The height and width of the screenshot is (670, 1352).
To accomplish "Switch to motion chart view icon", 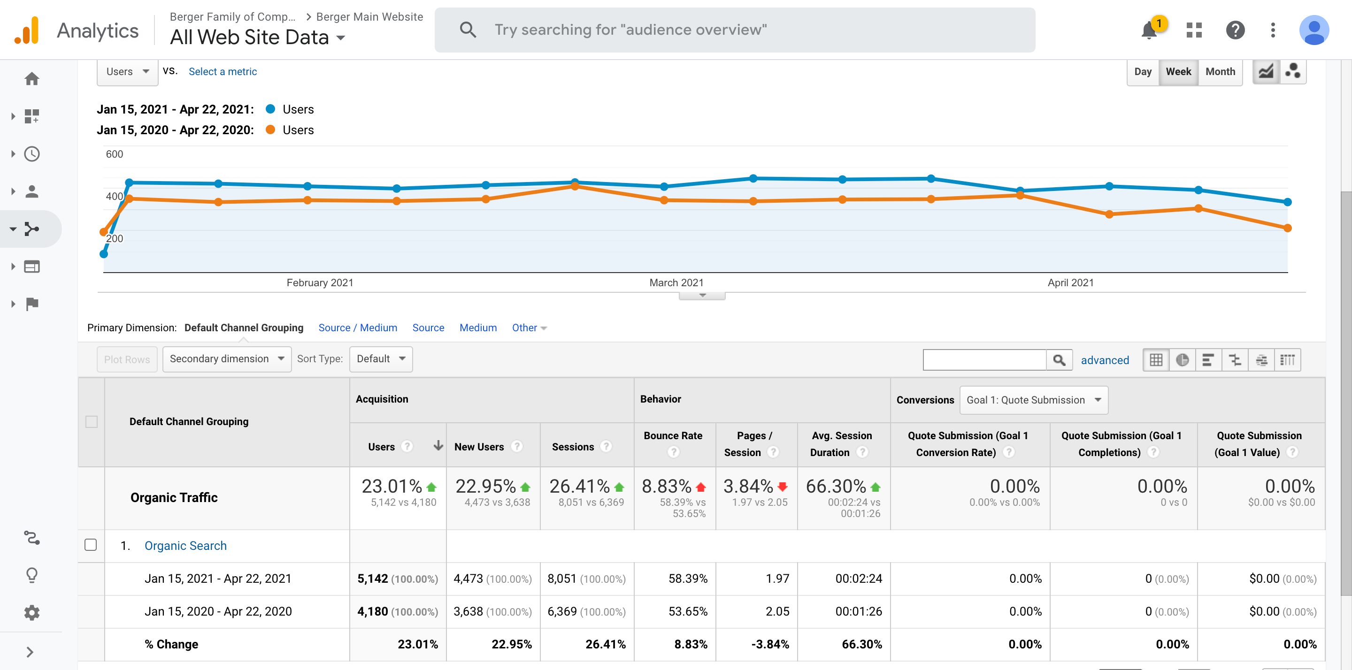I will coord(1293,71).
